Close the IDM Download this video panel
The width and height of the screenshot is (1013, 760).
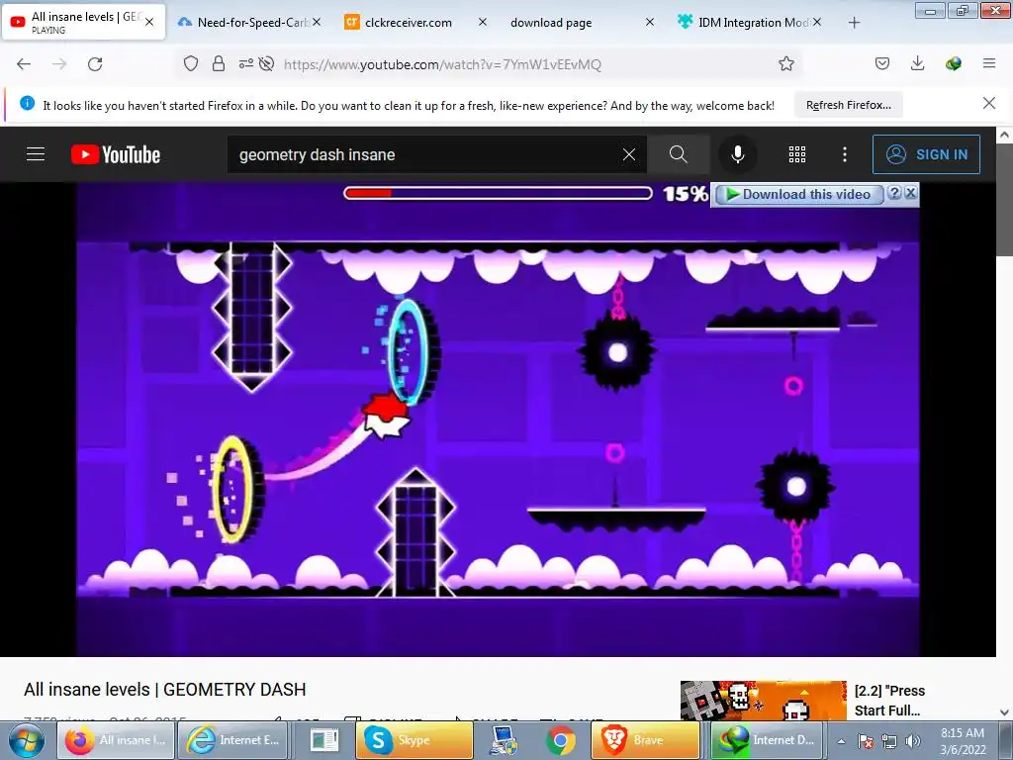[910, 193]
